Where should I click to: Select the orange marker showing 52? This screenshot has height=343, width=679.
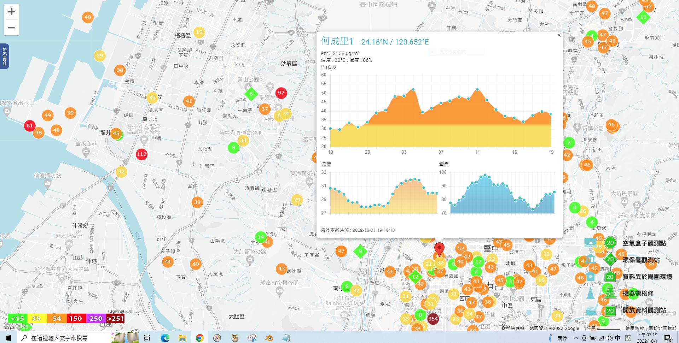tap(461, 248)
